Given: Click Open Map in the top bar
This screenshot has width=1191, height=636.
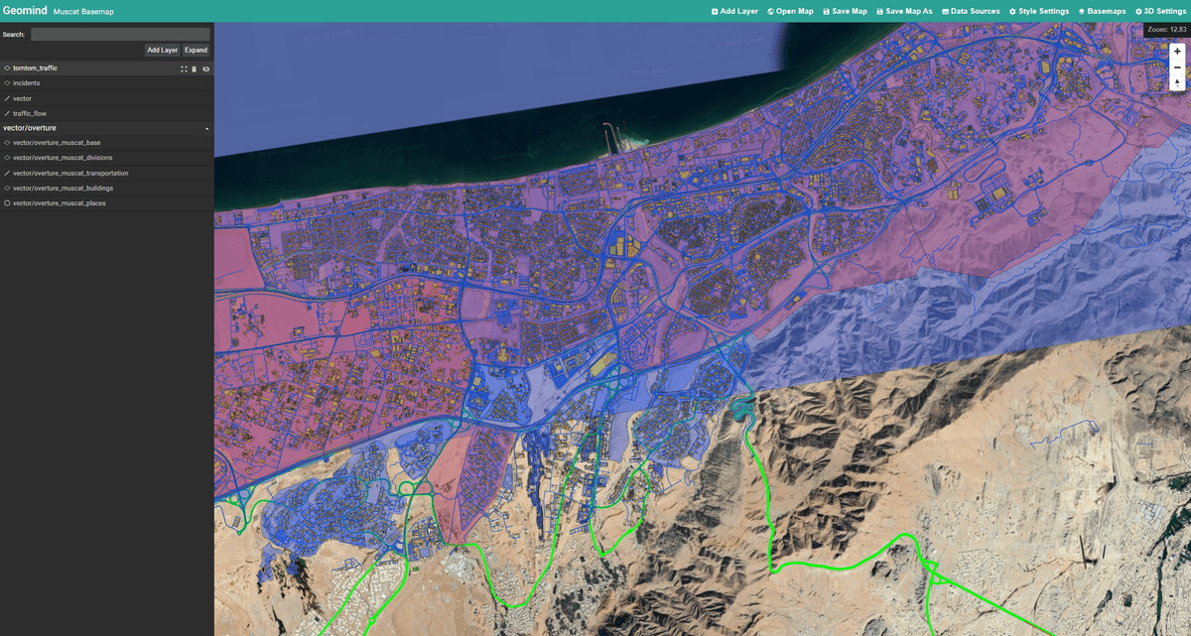Looking at the screenshot, I should 790,11.
